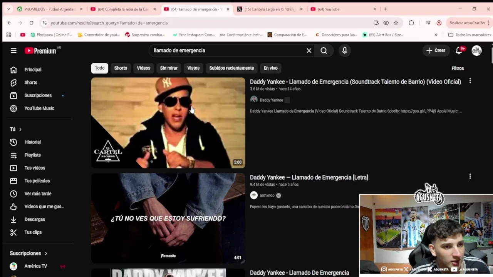The image size is (493, 277).
Task: Open Free Instagram Com... bookmark
Action: pos(194,35)
